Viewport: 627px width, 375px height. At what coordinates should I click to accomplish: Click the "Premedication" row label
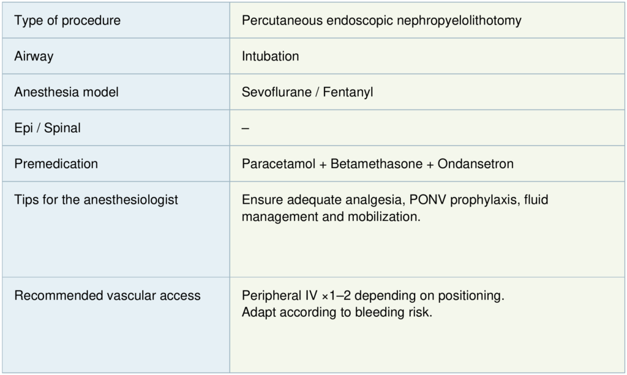click(56, 164)
